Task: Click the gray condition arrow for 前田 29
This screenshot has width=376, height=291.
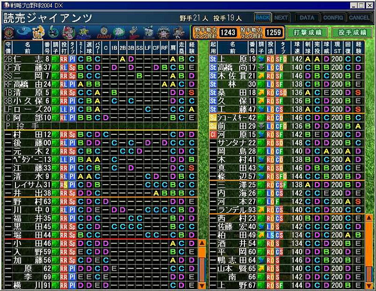Action: click(261, 126)
